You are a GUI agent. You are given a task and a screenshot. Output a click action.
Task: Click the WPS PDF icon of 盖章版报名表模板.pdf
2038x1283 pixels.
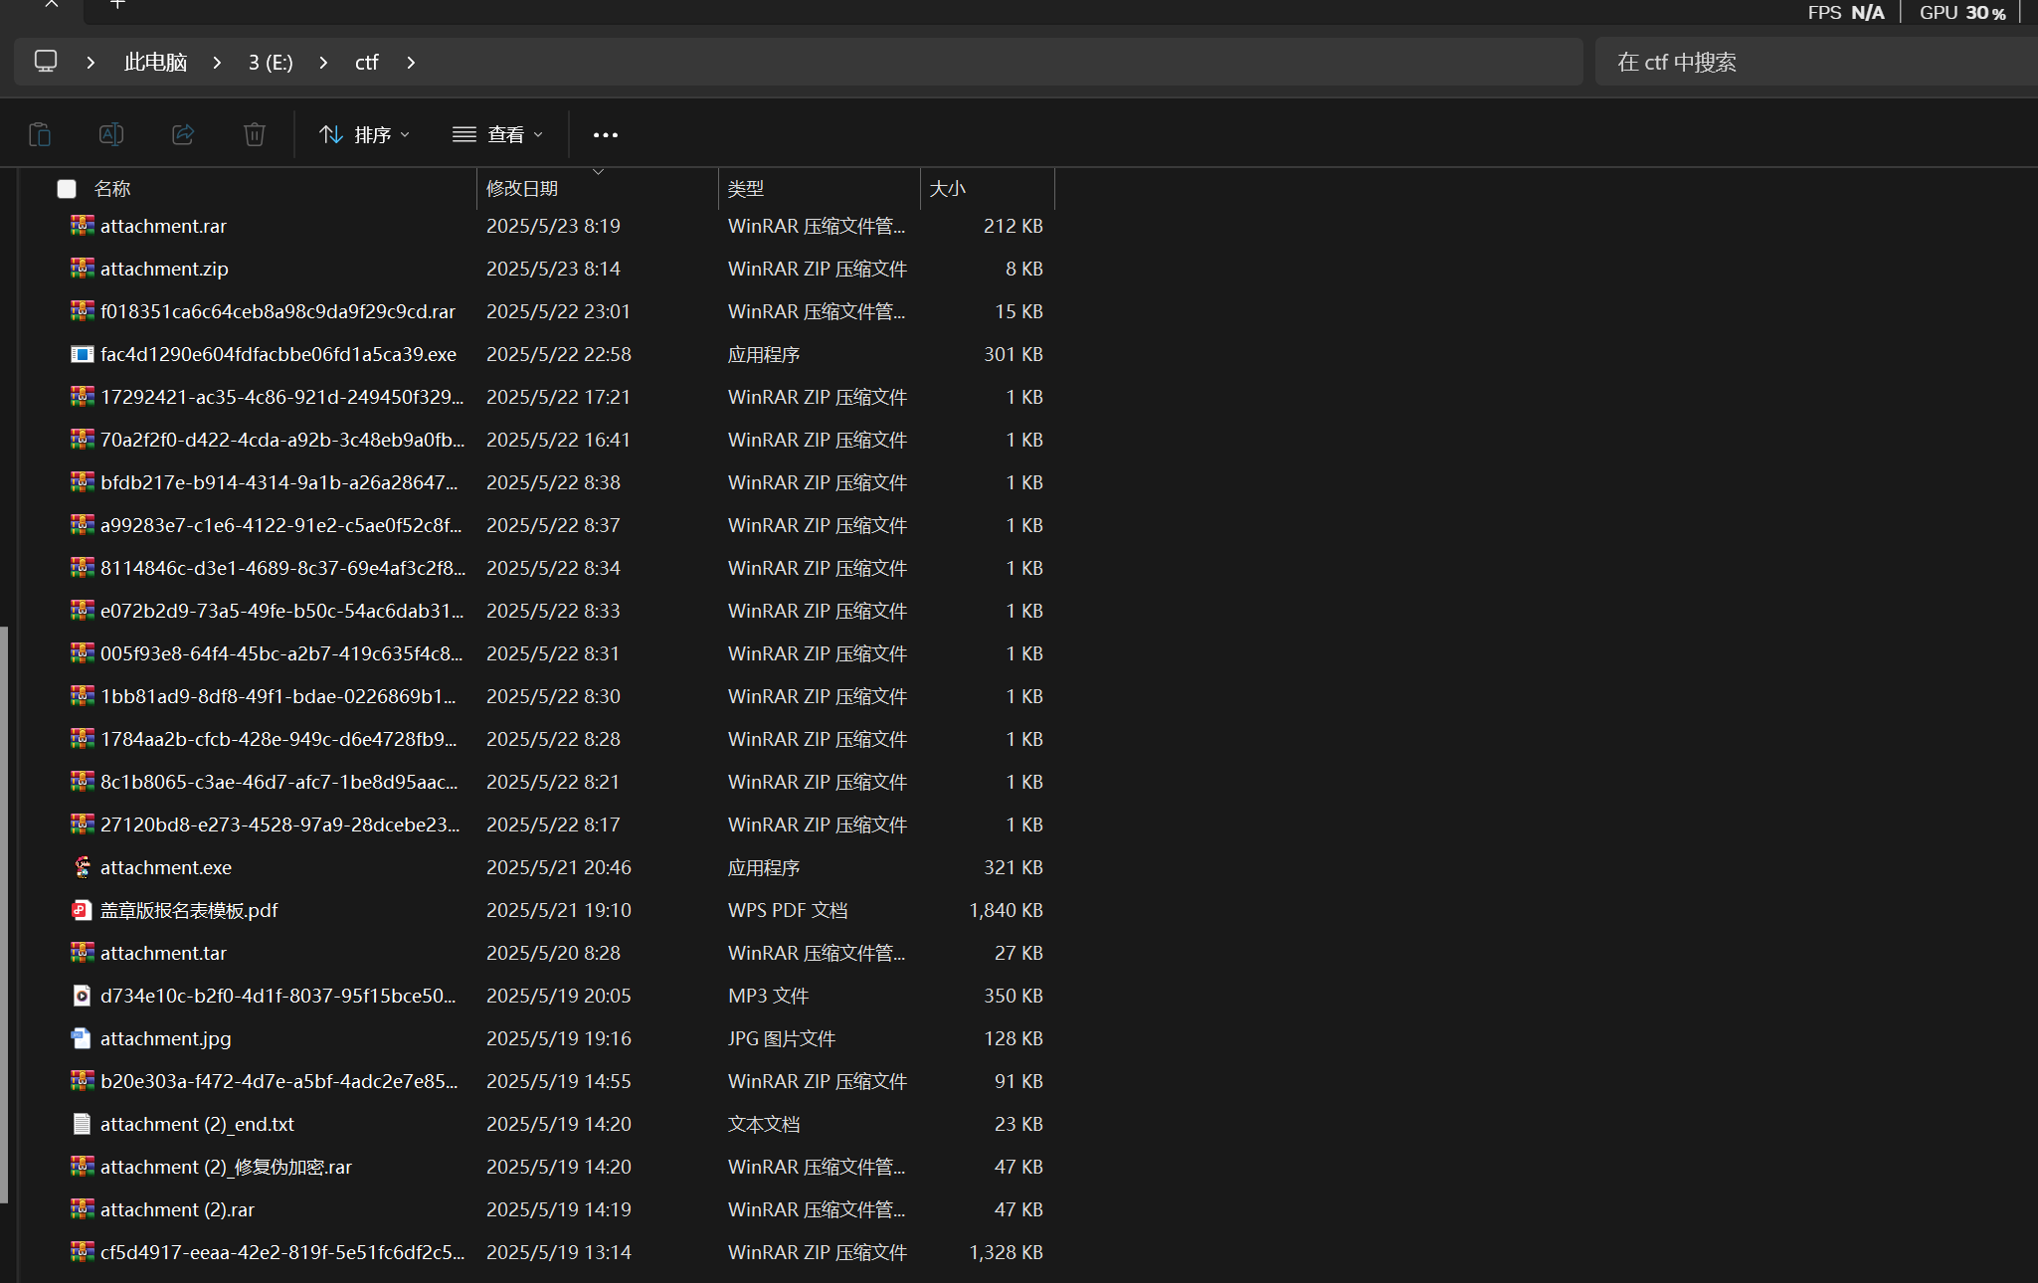pyautogui.click(x=81, y=910)
